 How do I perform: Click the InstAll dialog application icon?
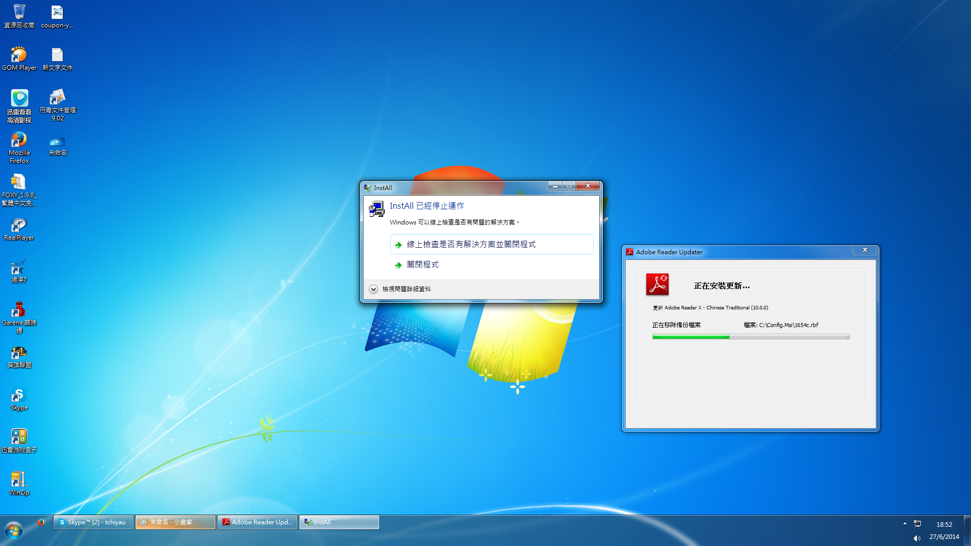coord(376,209)
